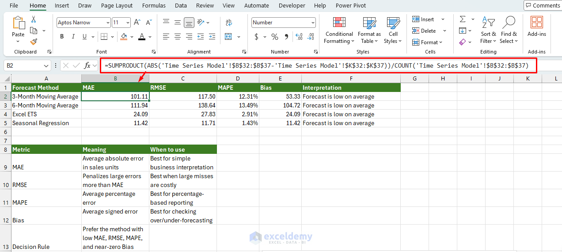Click the Select All corner
The height and width of the screenshot is (252, 562).
coord(5,79)
